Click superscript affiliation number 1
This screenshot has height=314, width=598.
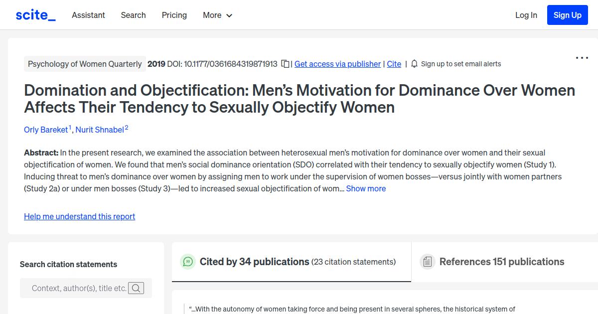click(x=69, y=127)
